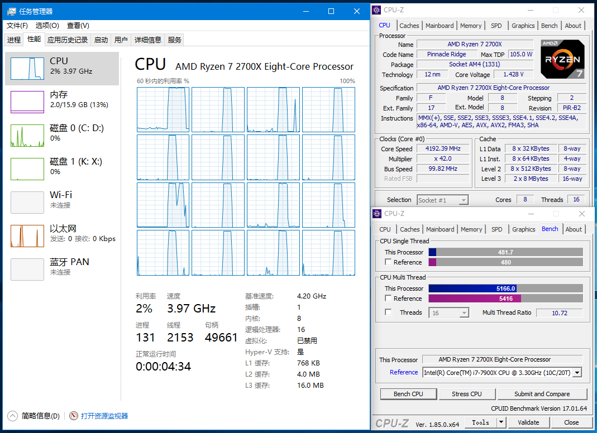Click This Processor multi thread 5166.0 bar
This screenshot has height=433, width=597.
[x=505, y=288]
